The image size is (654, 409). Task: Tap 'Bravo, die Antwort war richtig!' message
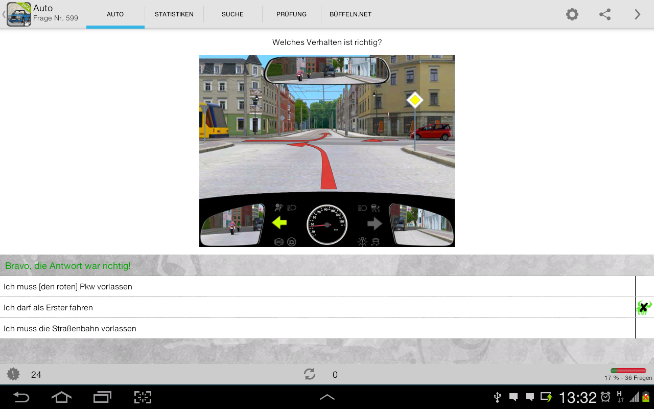68,266
